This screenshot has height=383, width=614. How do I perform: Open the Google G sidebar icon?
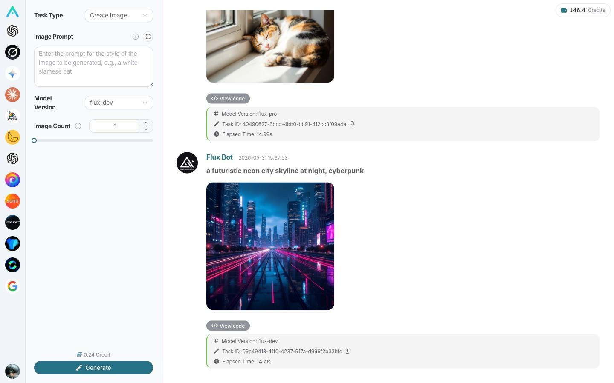coord(12,286)
